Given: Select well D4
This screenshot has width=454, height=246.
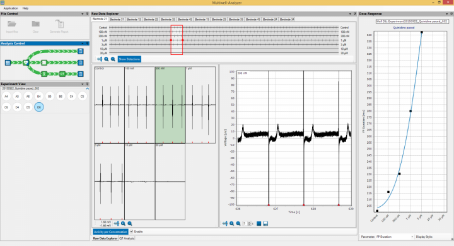Looking at the screenshot, I should 17,107.
